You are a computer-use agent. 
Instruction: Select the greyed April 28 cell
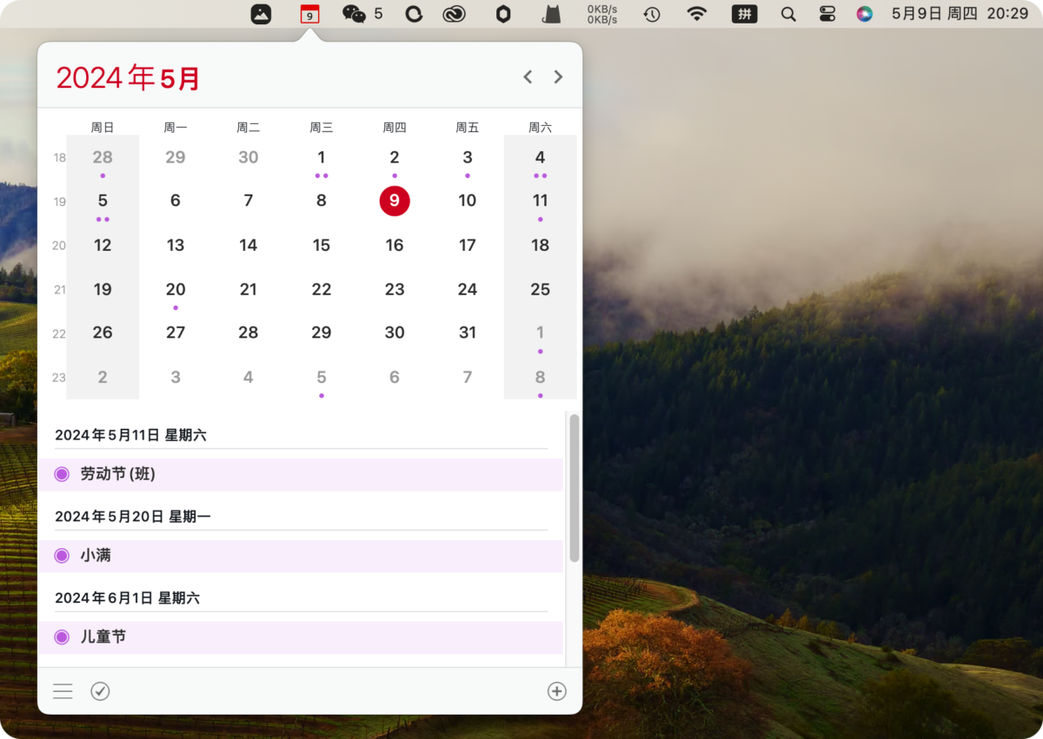(x=103, y=158)
